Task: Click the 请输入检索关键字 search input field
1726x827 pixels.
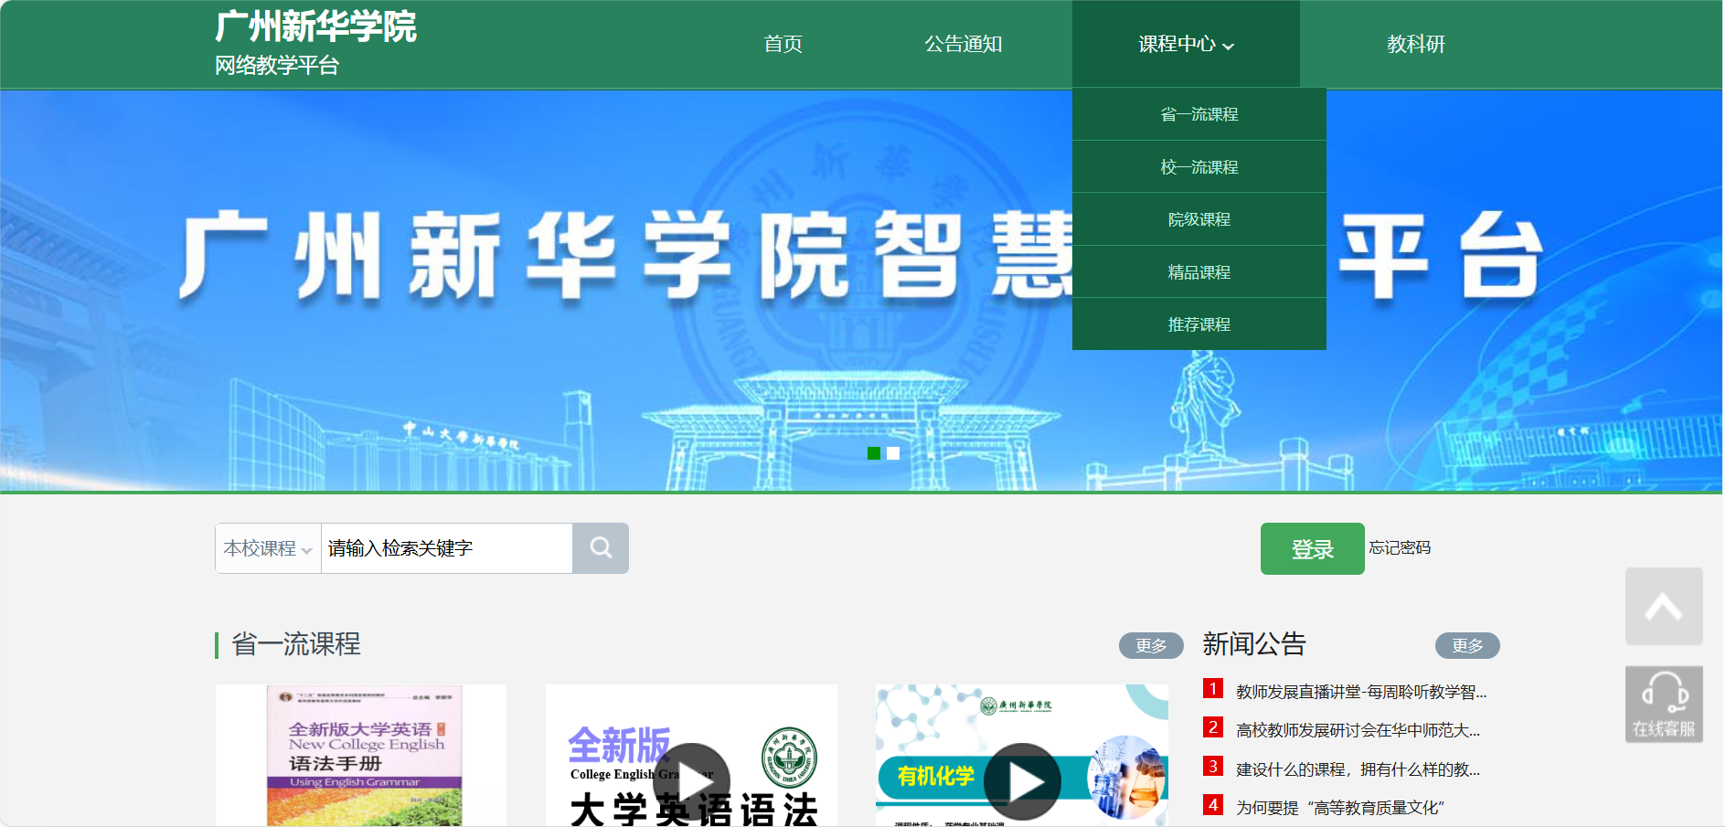Action: pos(447,548)
